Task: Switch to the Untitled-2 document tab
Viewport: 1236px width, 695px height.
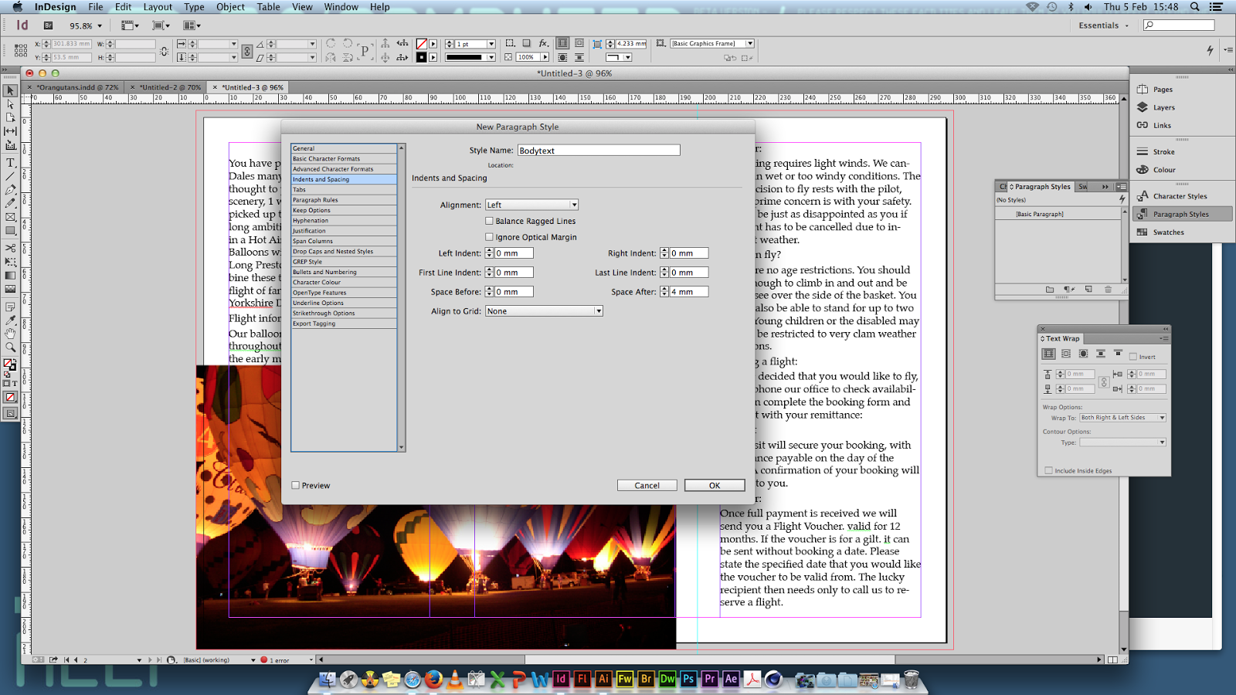Action: [170, 87]
